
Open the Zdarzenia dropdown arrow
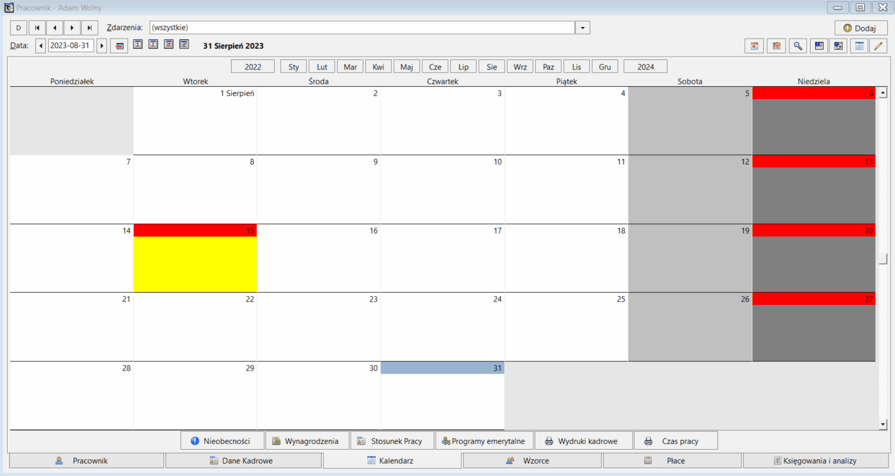coord(582,28)
